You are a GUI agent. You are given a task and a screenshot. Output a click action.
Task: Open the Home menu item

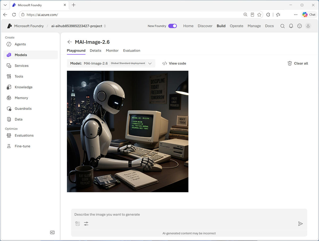coord(188,26)
